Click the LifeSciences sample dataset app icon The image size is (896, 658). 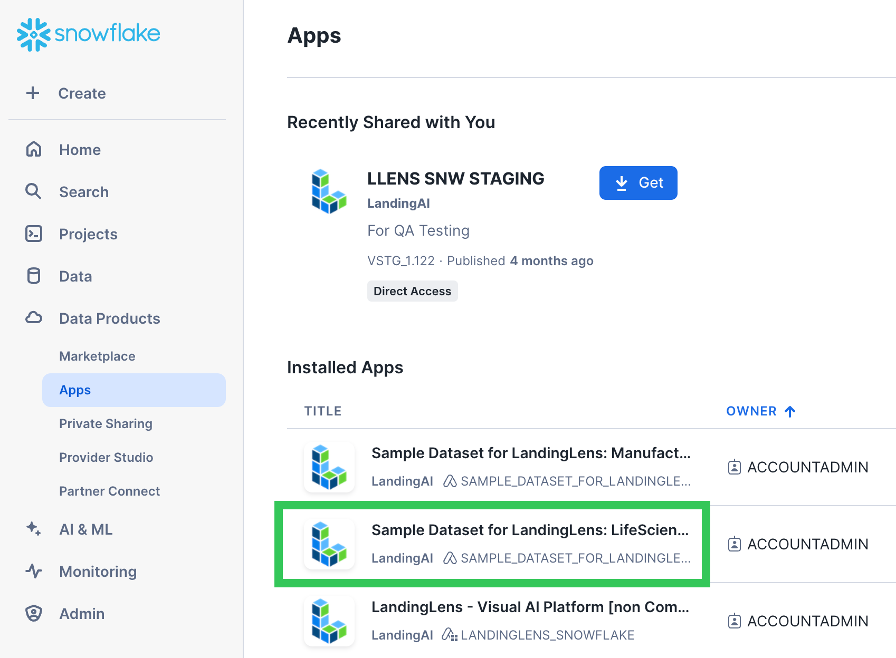coord(329,544)
